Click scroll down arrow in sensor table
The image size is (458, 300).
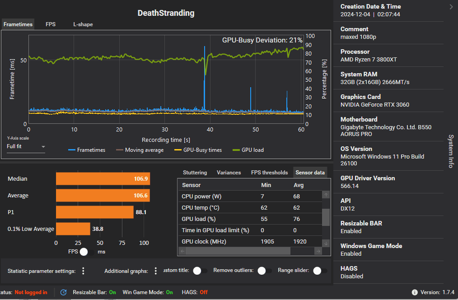pos(326,243)
